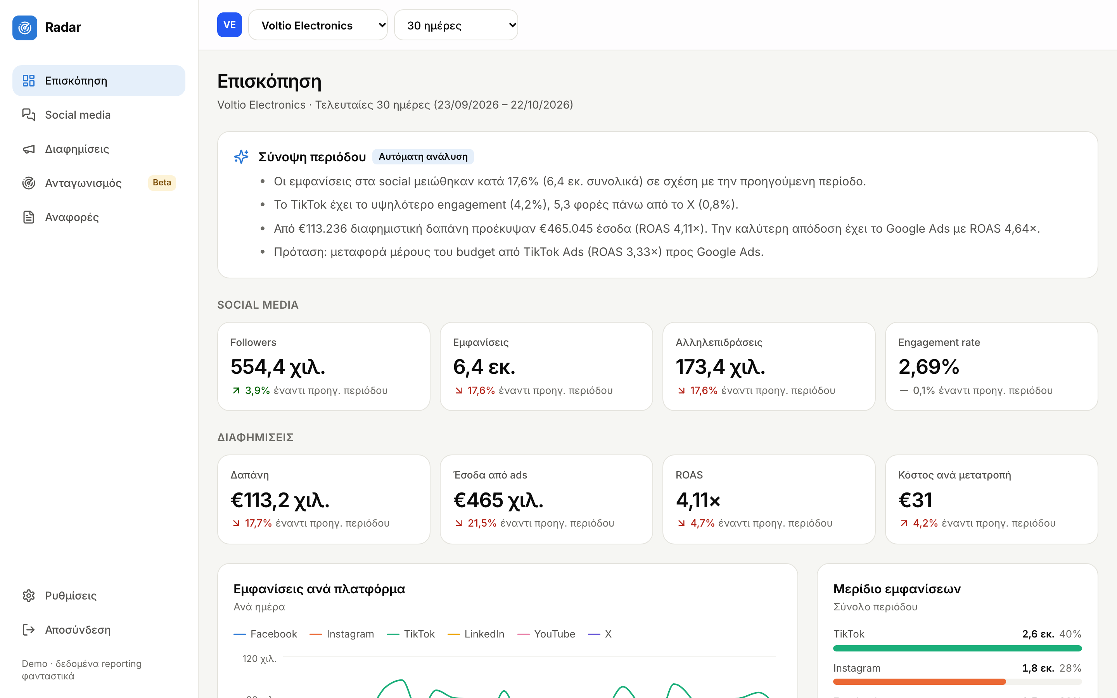Click the Ανταγωνισμός radar target icon
1117x698 pixels.
point(29,183)
